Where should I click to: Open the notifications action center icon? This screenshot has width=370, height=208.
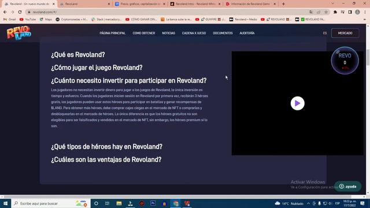point(362,203)
